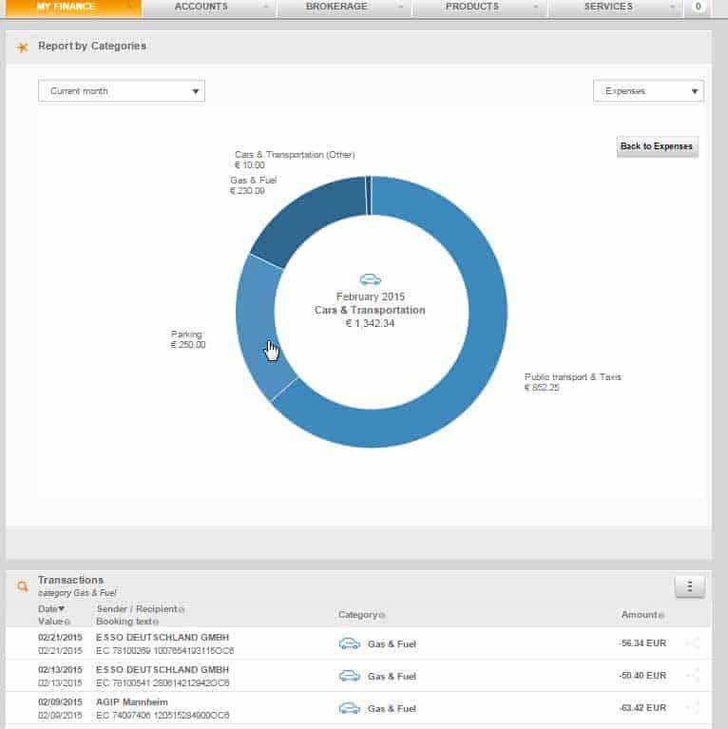Click the car icon on the AGIP Mannheim row

349,708
